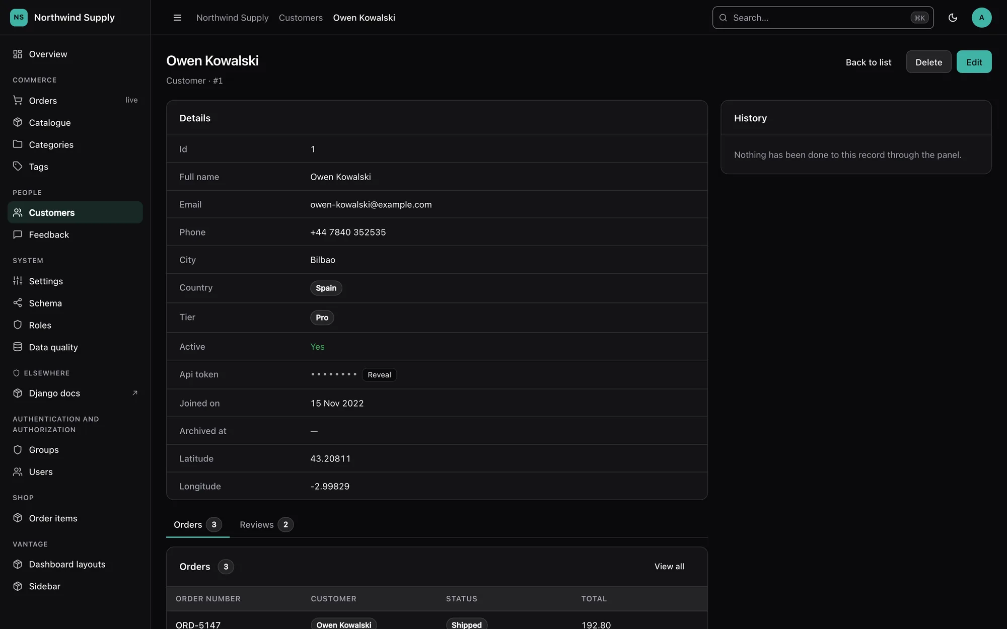
Task: Click the Tags label icon
Action: click(x=18, y=166)
